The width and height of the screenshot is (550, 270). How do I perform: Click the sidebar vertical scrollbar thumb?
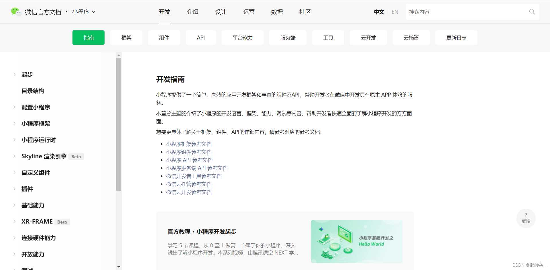tap(119, 124)
